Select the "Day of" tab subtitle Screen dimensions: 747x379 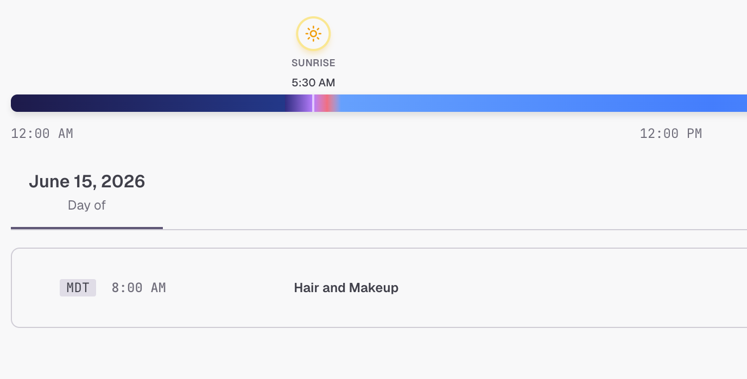(x=87, y=205)
